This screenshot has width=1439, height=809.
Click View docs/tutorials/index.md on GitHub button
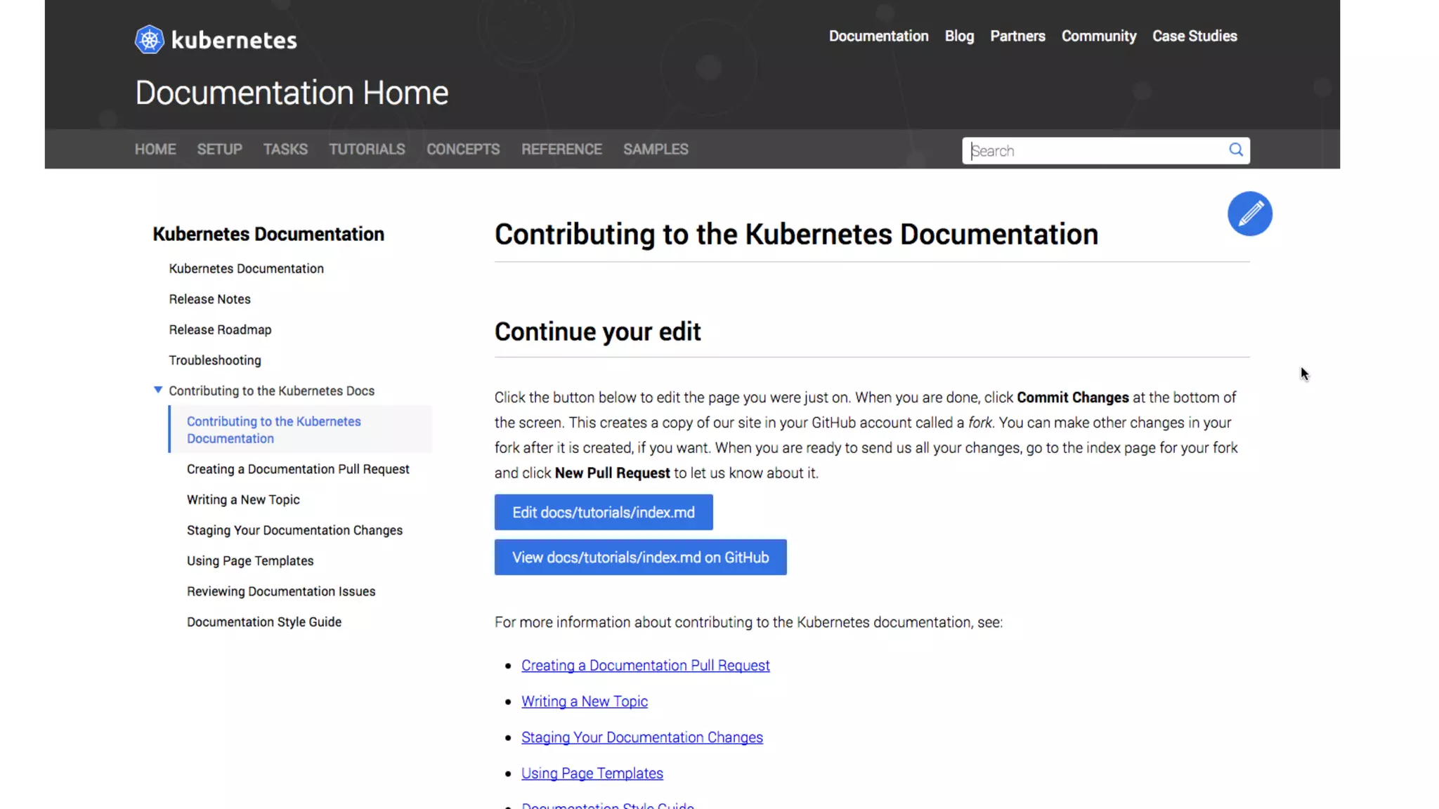pyautogui.click(x=640, y=558)
